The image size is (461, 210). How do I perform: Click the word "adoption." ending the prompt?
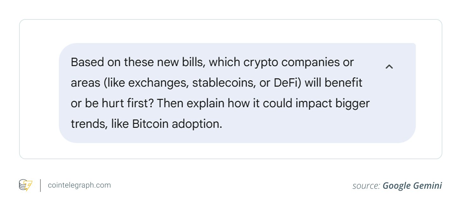point(197,124)
